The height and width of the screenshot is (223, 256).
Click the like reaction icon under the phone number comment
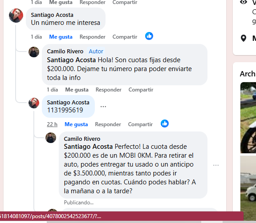coord(165,123)
